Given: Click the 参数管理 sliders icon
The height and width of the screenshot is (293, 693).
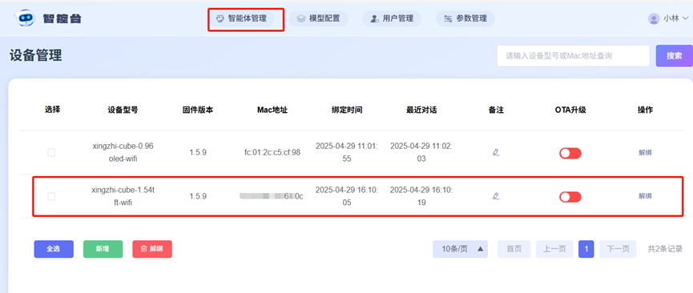Looking at the screenshot, I should (x=448, y=19).
